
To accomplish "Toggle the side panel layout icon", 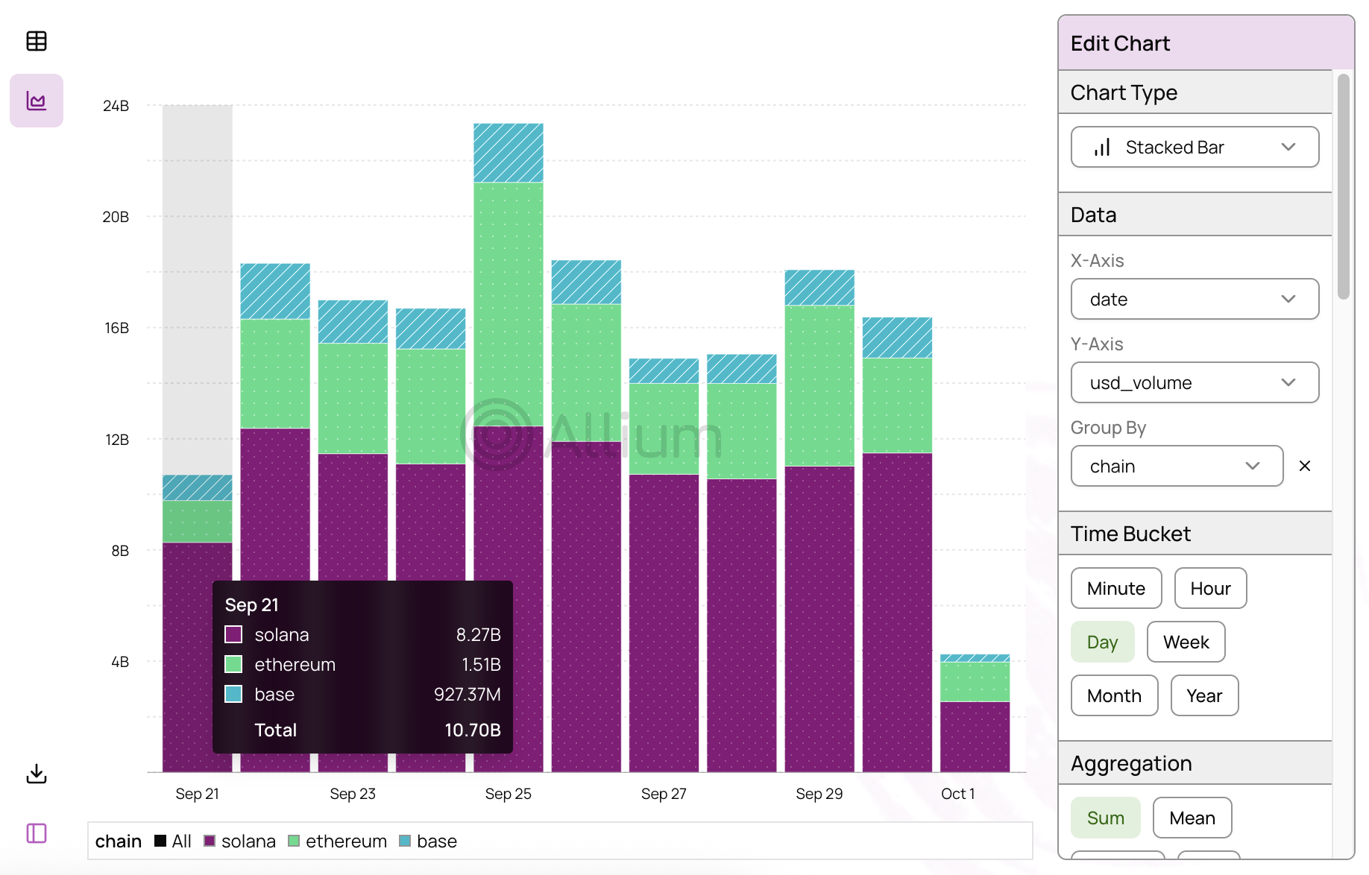I will click(37, 833).
